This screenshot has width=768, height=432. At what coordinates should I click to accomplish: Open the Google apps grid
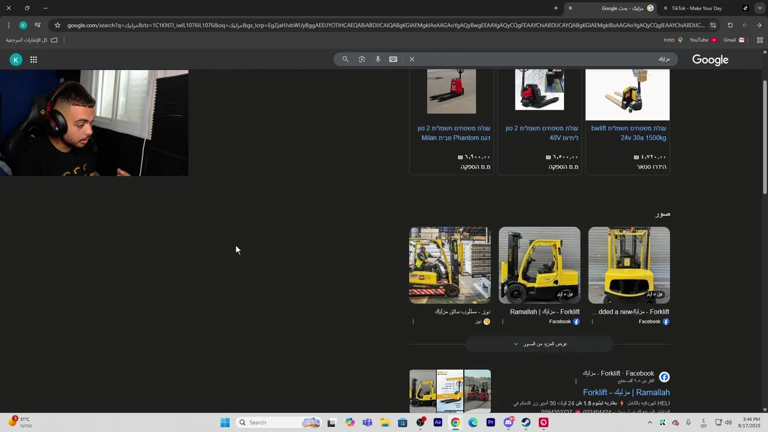pyautogui.click(x=34, y=59)
